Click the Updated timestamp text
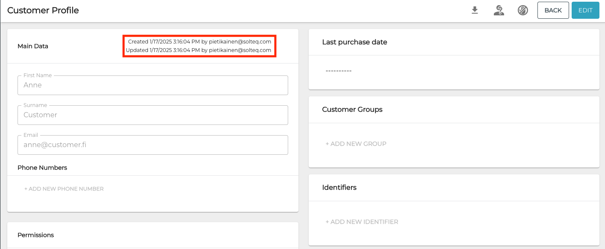The width and height of the screenshot is (605, 249). click(199, 50)
